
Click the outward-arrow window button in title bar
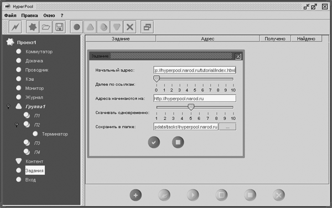click(x=314, y=7)
